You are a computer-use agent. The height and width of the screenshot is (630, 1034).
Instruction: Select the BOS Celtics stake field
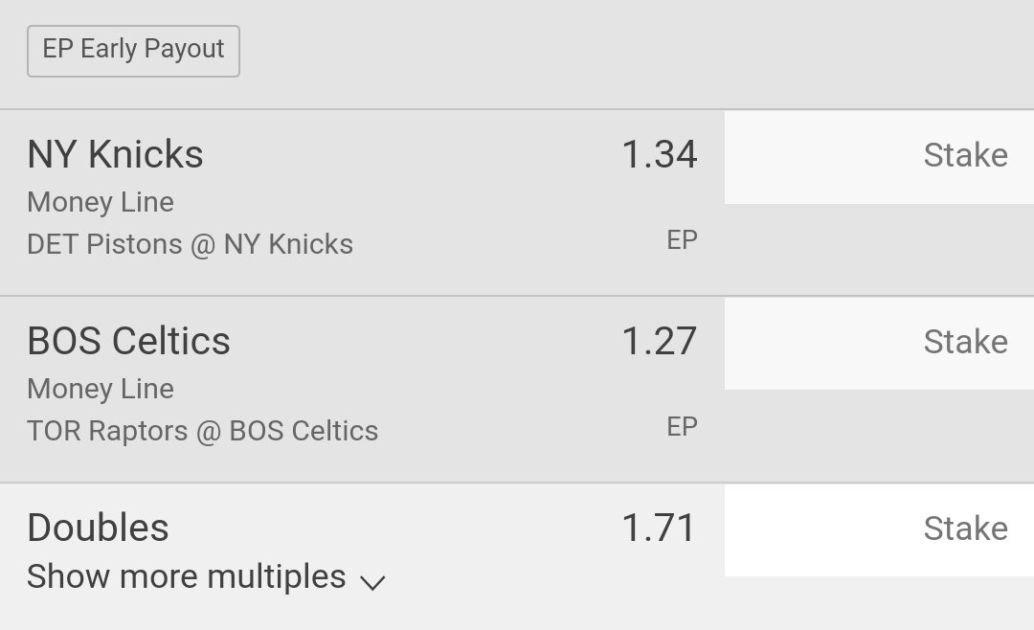[x=879, y=344]
